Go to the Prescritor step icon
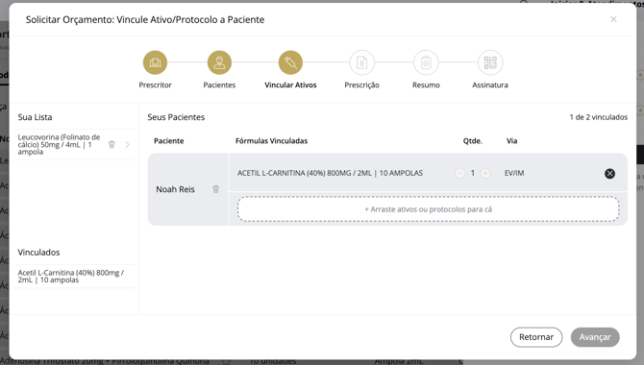 click(x=155, y=62)
